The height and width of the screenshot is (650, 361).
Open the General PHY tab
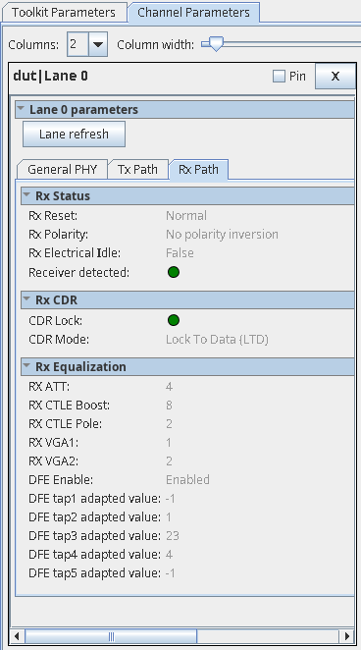point(62,170)
